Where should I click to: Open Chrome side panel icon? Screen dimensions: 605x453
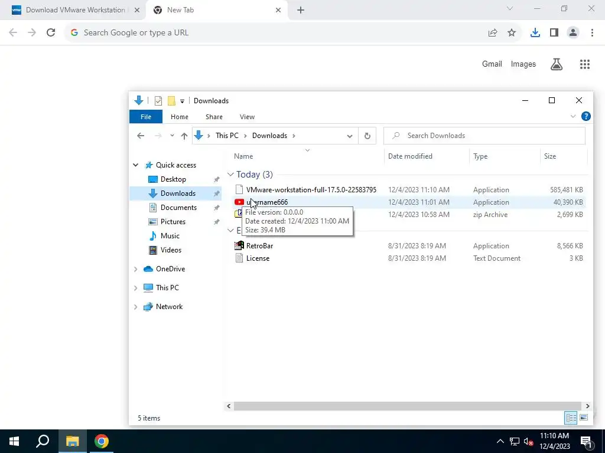point(554,33)
